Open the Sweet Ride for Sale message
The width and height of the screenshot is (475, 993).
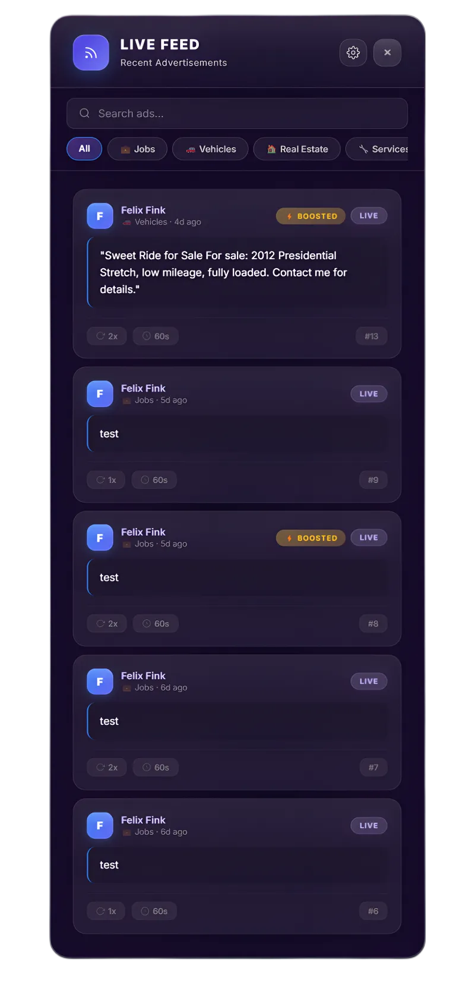point(237,272)
